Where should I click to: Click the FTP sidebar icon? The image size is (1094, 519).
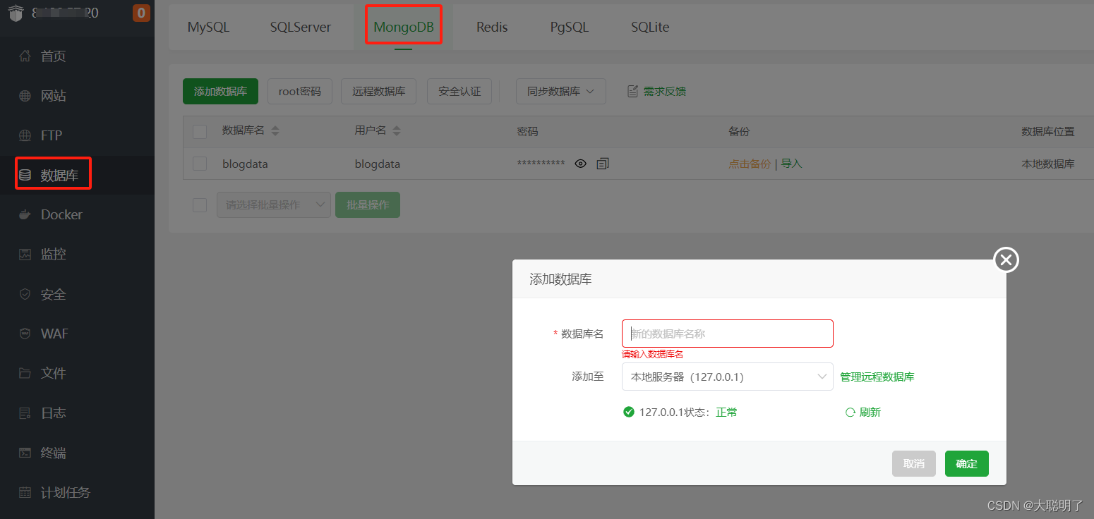(x=25, y=135)
